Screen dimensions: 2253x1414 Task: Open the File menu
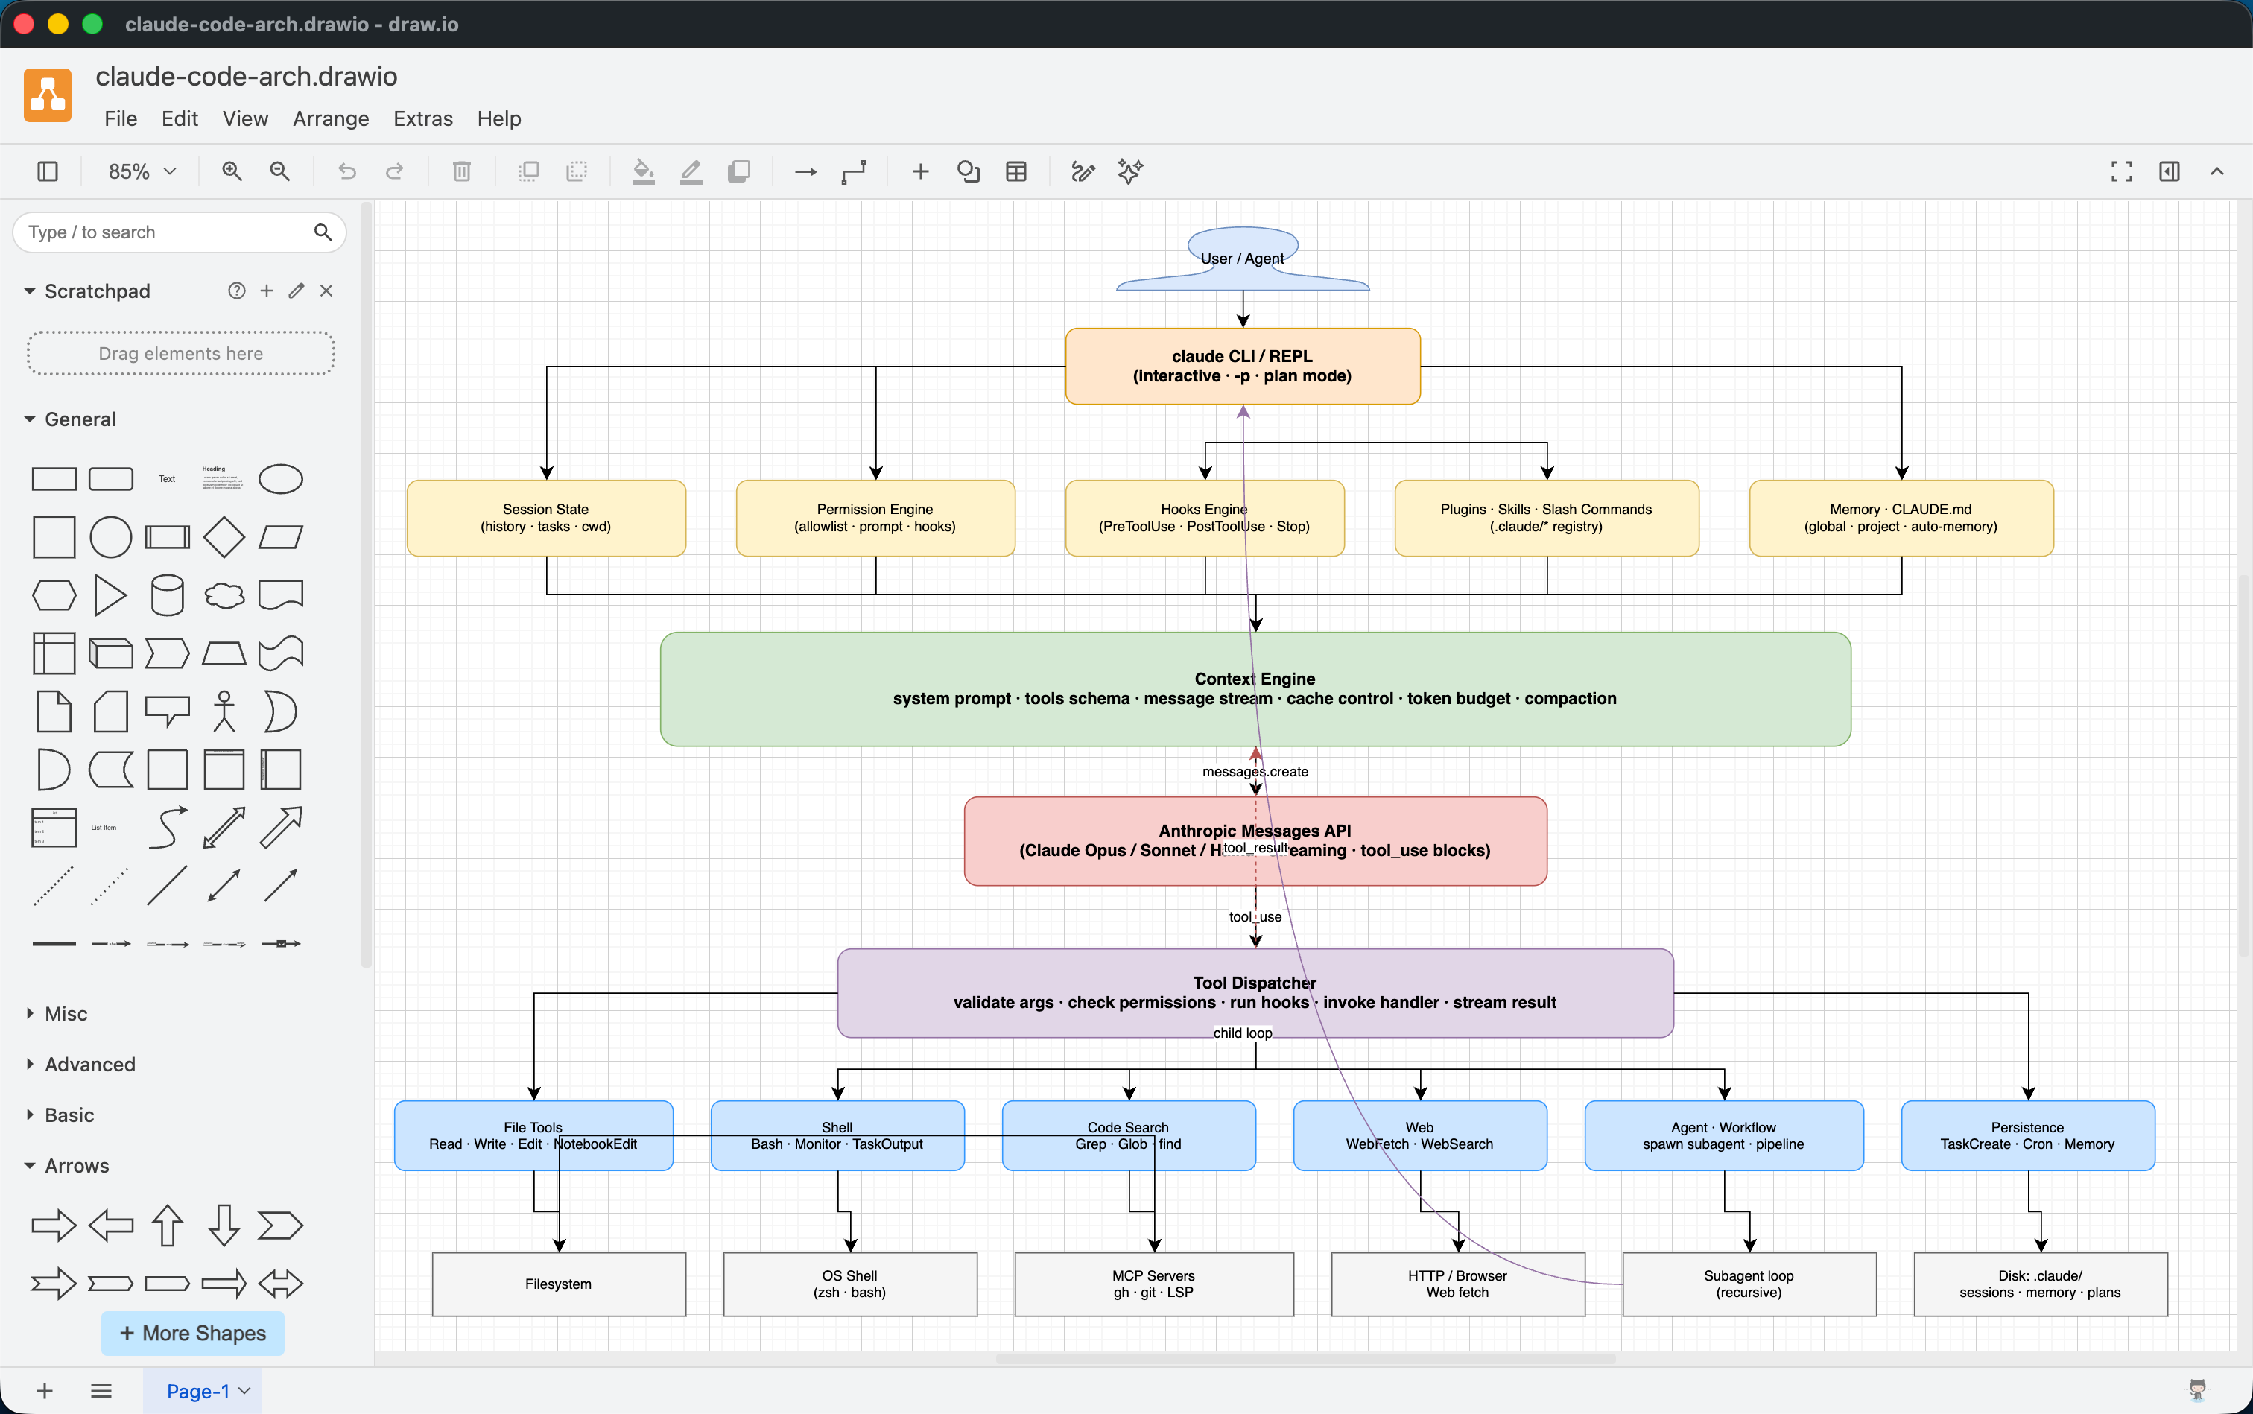click(121, 118)
